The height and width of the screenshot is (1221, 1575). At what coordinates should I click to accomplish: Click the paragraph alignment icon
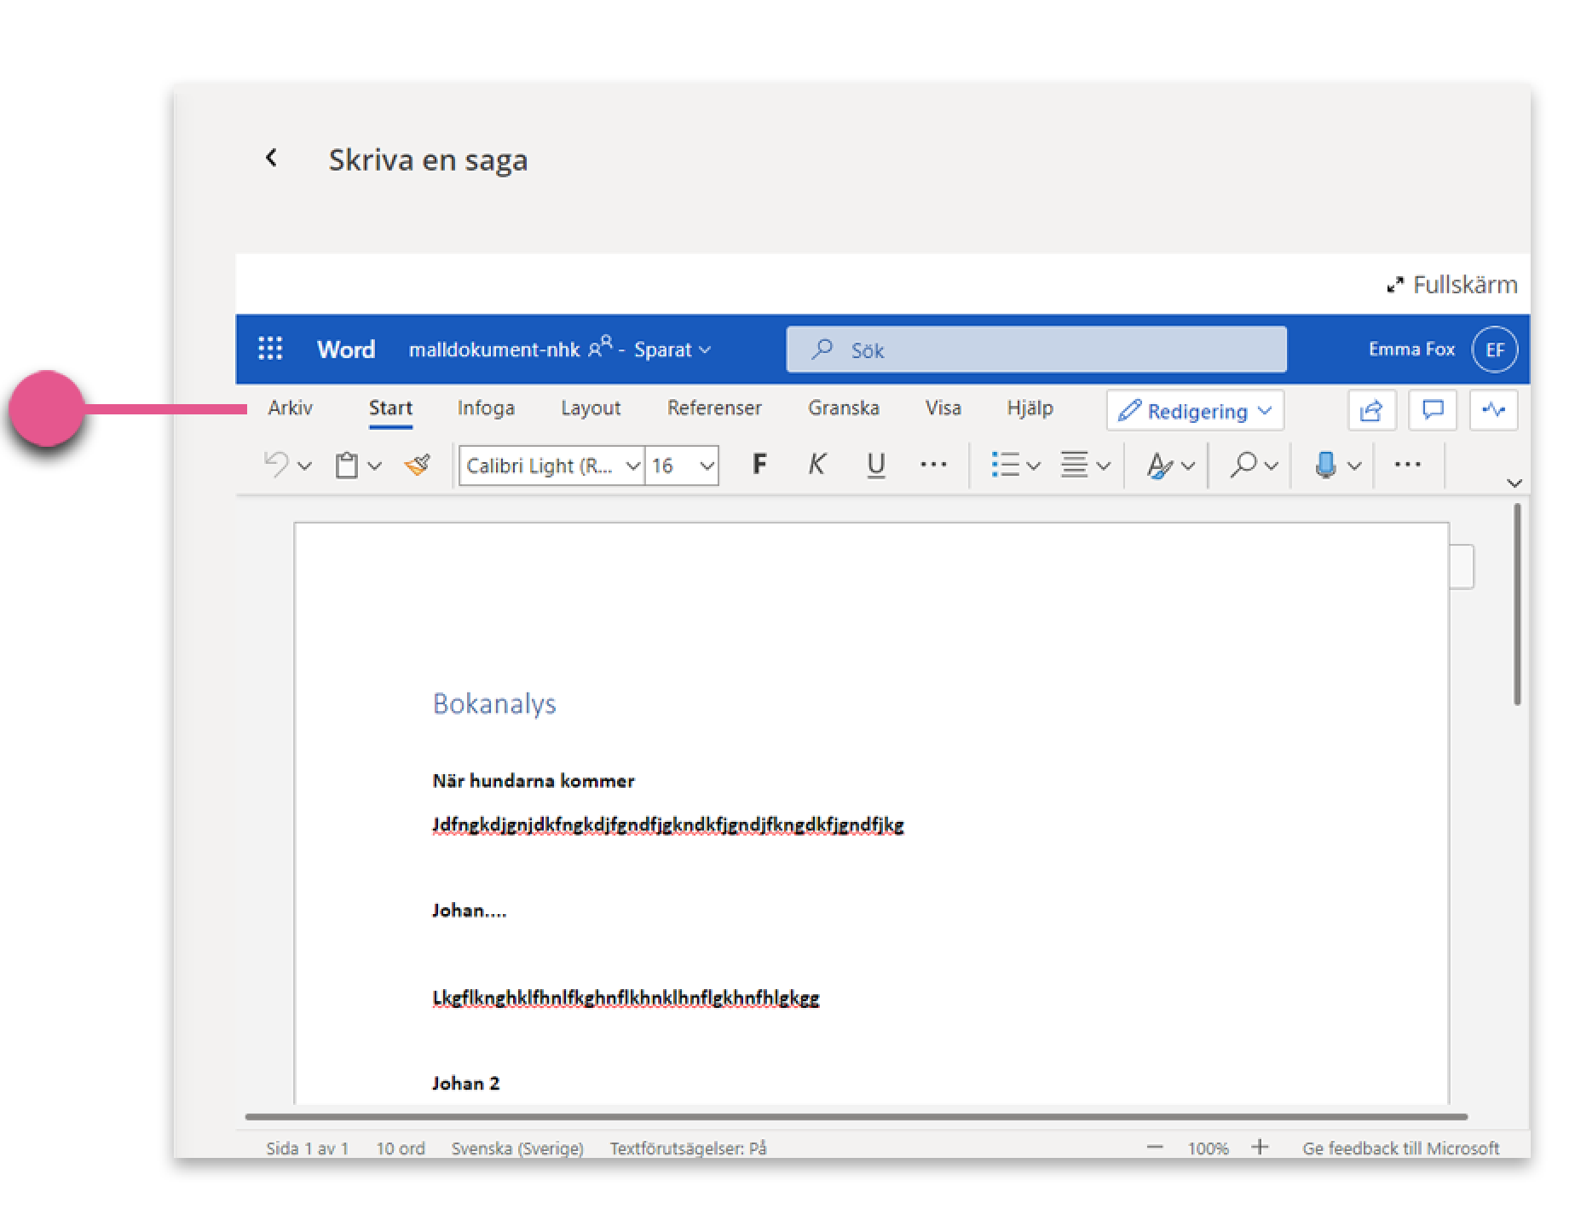1074,465
